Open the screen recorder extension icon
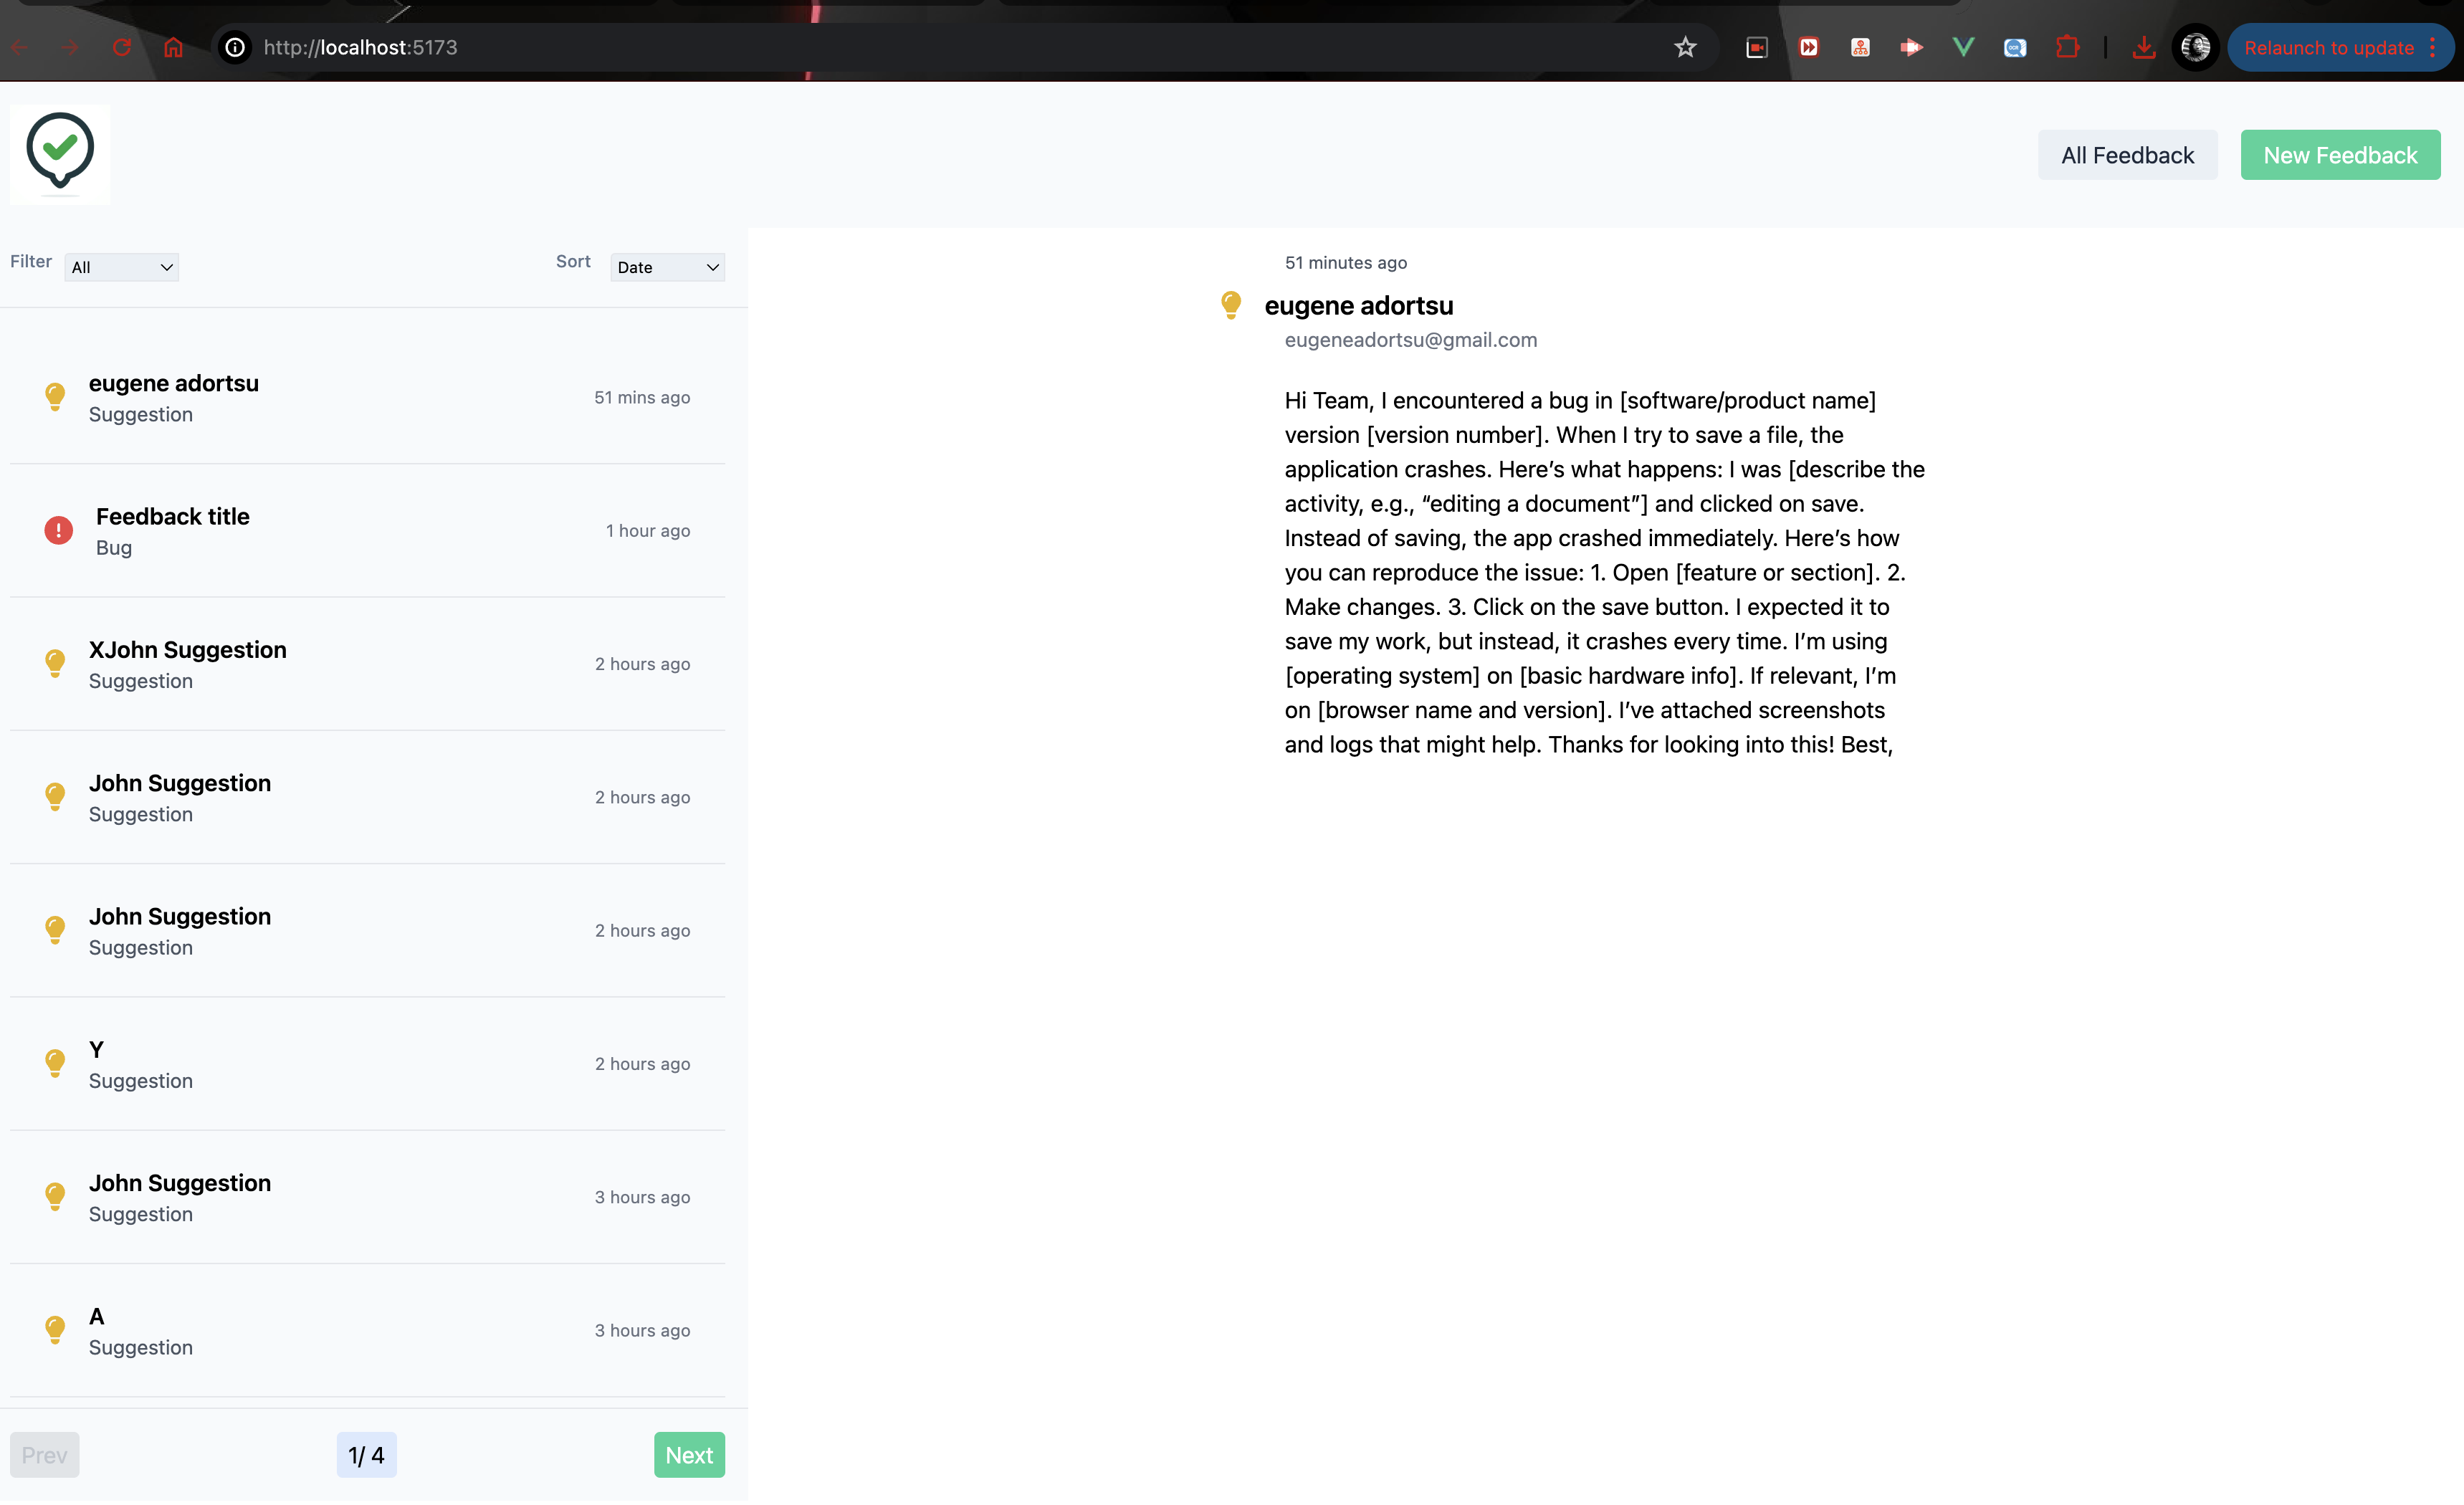The height and width of the screenshot is (1505, 2464). (1756, 47)
